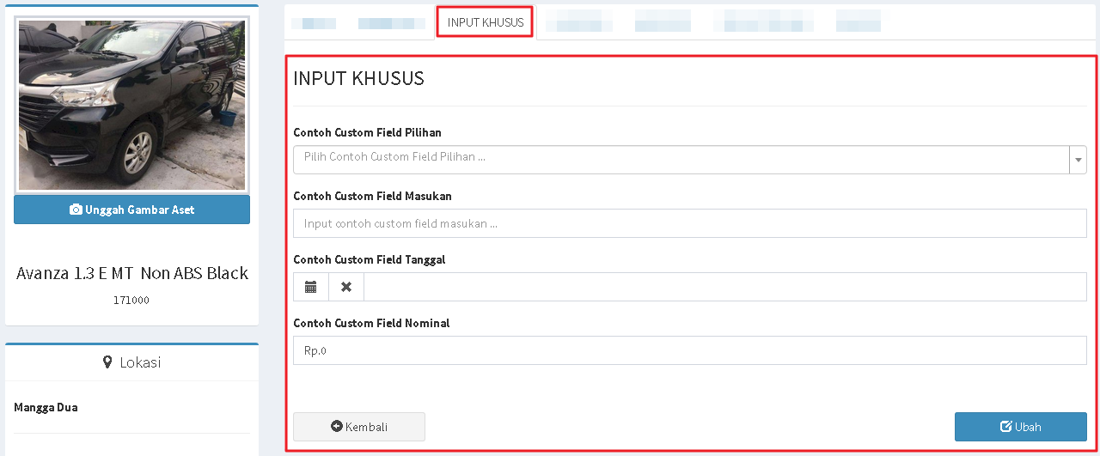Focus the Contoh Custom Field Masukan input
Image resolution: width=1100 pixels, height=456 pixels.
pyautogui.click(x=689, y=223)
